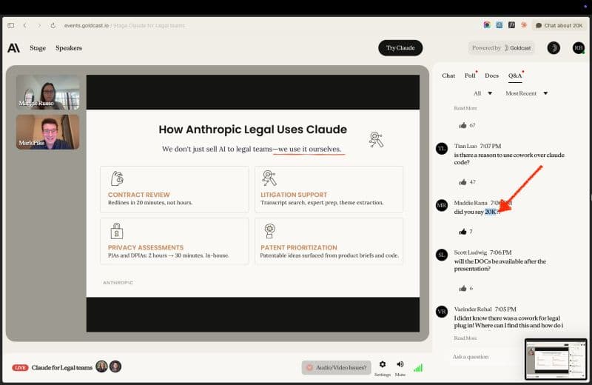Select the Poll tab

pos(470,76)
